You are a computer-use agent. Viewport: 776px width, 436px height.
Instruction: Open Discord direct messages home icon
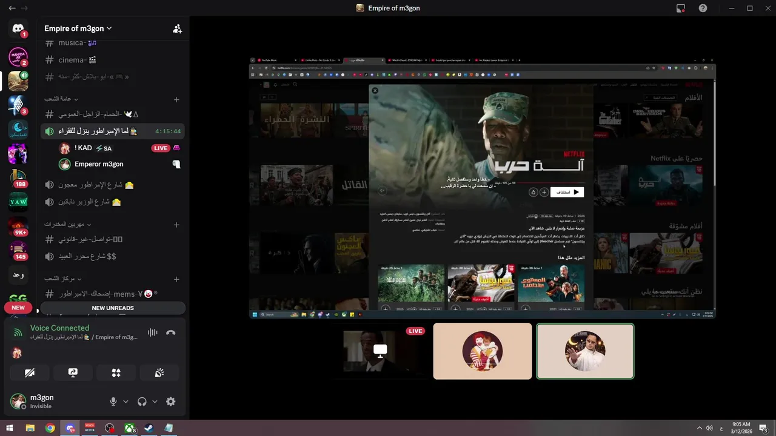coord(18,28)
